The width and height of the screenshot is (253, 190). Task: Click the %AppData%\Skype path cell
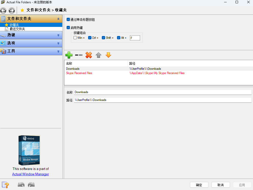157,73
